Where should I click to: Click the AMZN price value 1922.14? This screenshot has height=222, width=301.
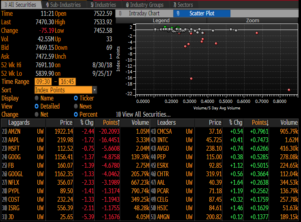coord(64,132)
